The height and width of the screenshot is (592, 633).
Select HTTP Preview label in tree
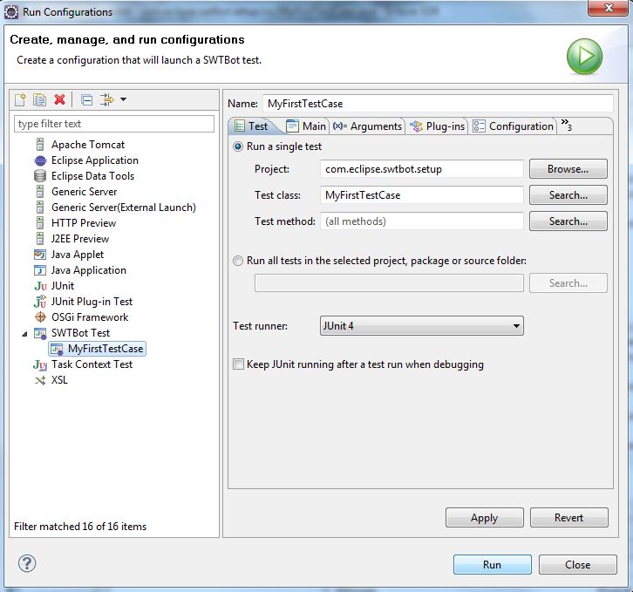coord(84,223)
